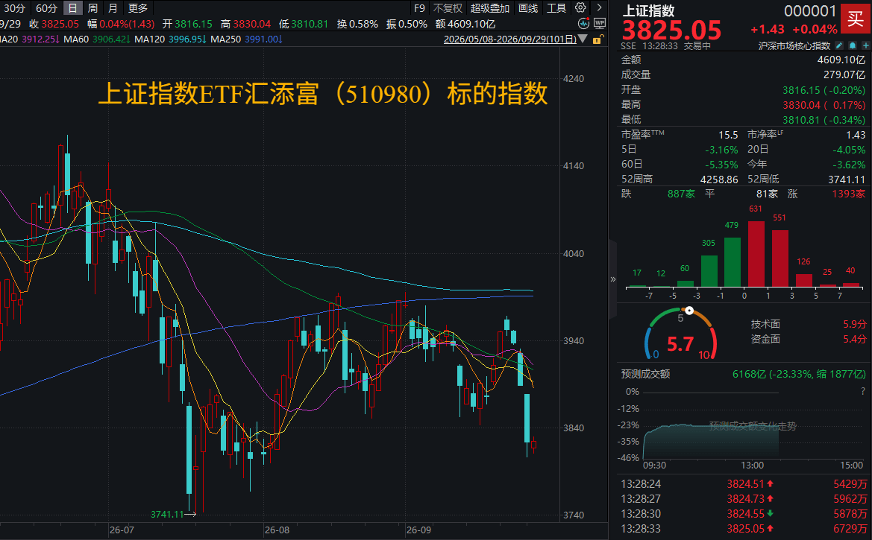872x540 pixels.
Task: Click the red 631 distribution bar
Action: (x=756, y=254)
